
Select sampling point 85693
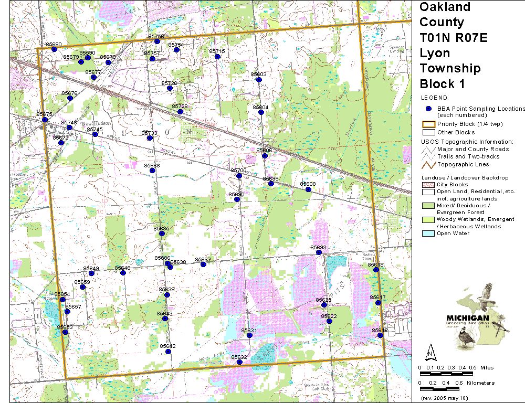pyautogui.click(x=319, y=253)
